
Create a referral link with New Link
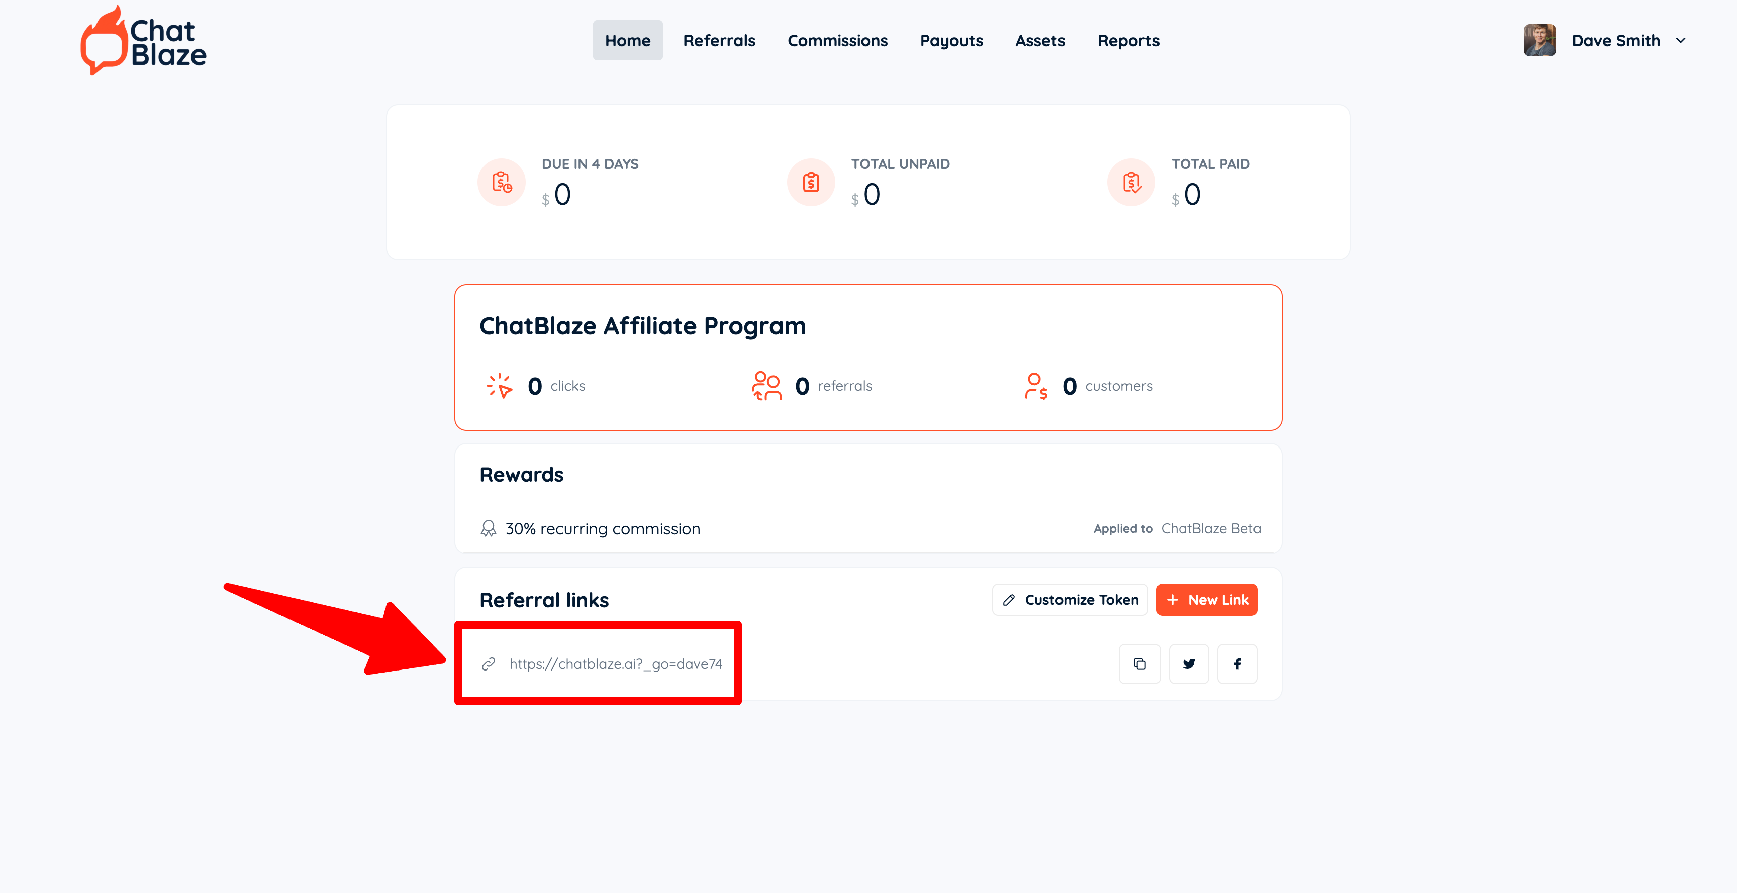tap(1206, 600)
